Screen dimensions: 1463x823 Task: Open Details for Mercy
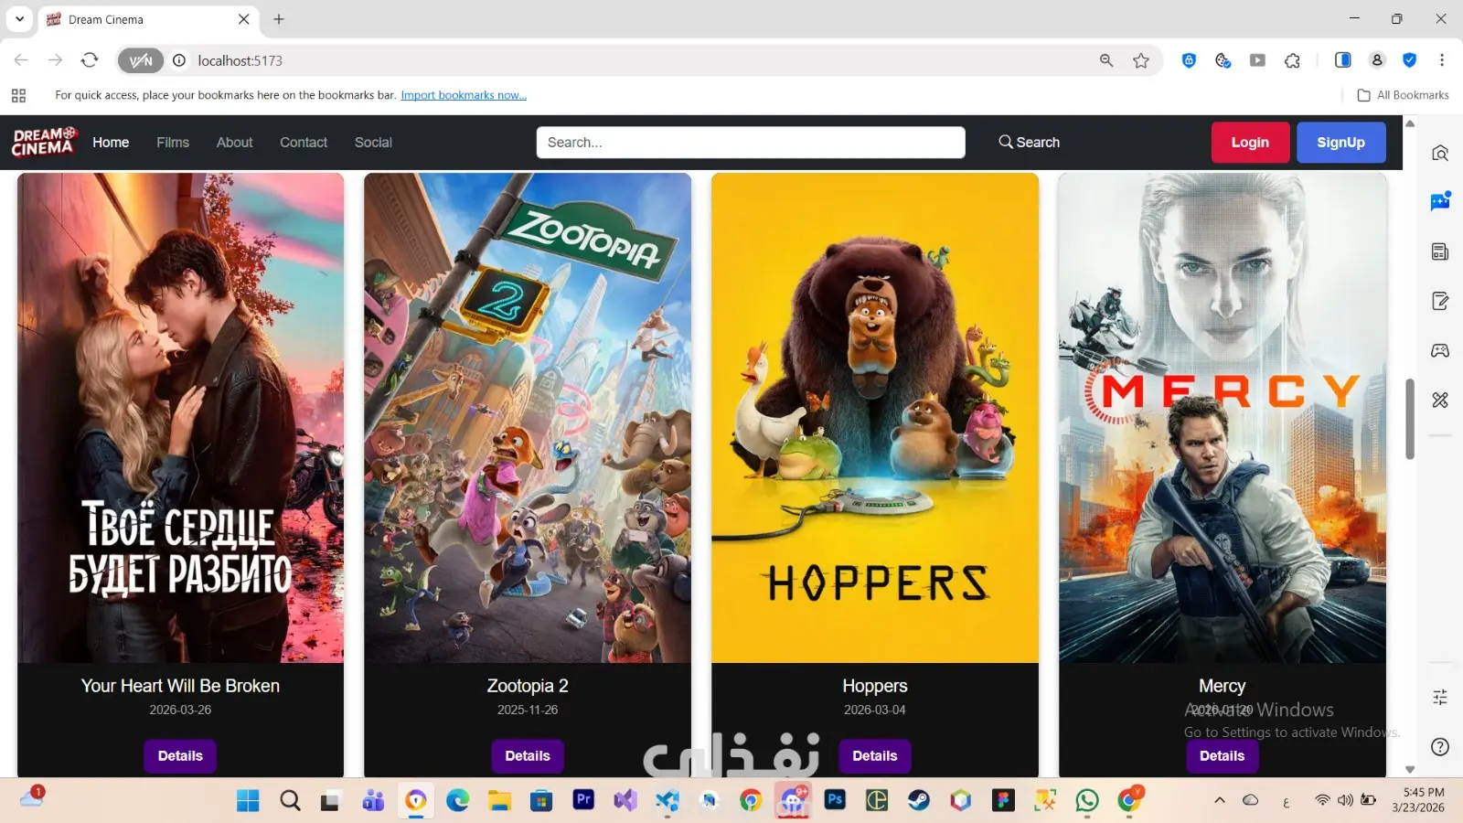click(1223, 756)
